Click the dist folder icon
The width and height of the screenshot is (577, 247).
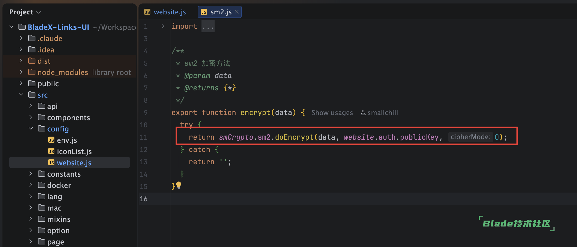click(x=32, y=61)
